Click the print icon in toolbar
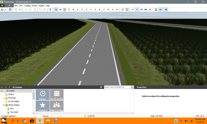The height and width of the screenshot is (124, 207). (10, 9)
